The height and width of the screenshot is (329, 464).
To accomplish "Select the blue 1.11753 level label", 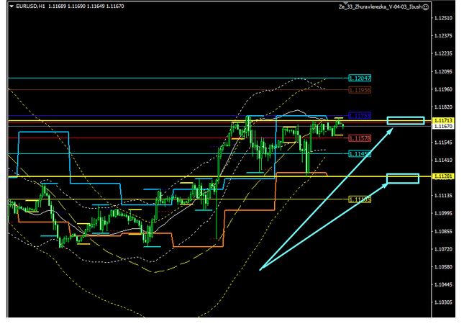I will point(360,115).
